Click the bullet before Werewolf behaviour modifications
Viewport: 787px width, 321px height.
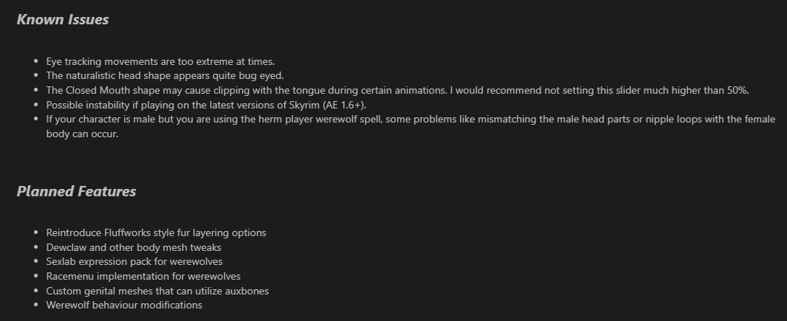pos(36,305)
